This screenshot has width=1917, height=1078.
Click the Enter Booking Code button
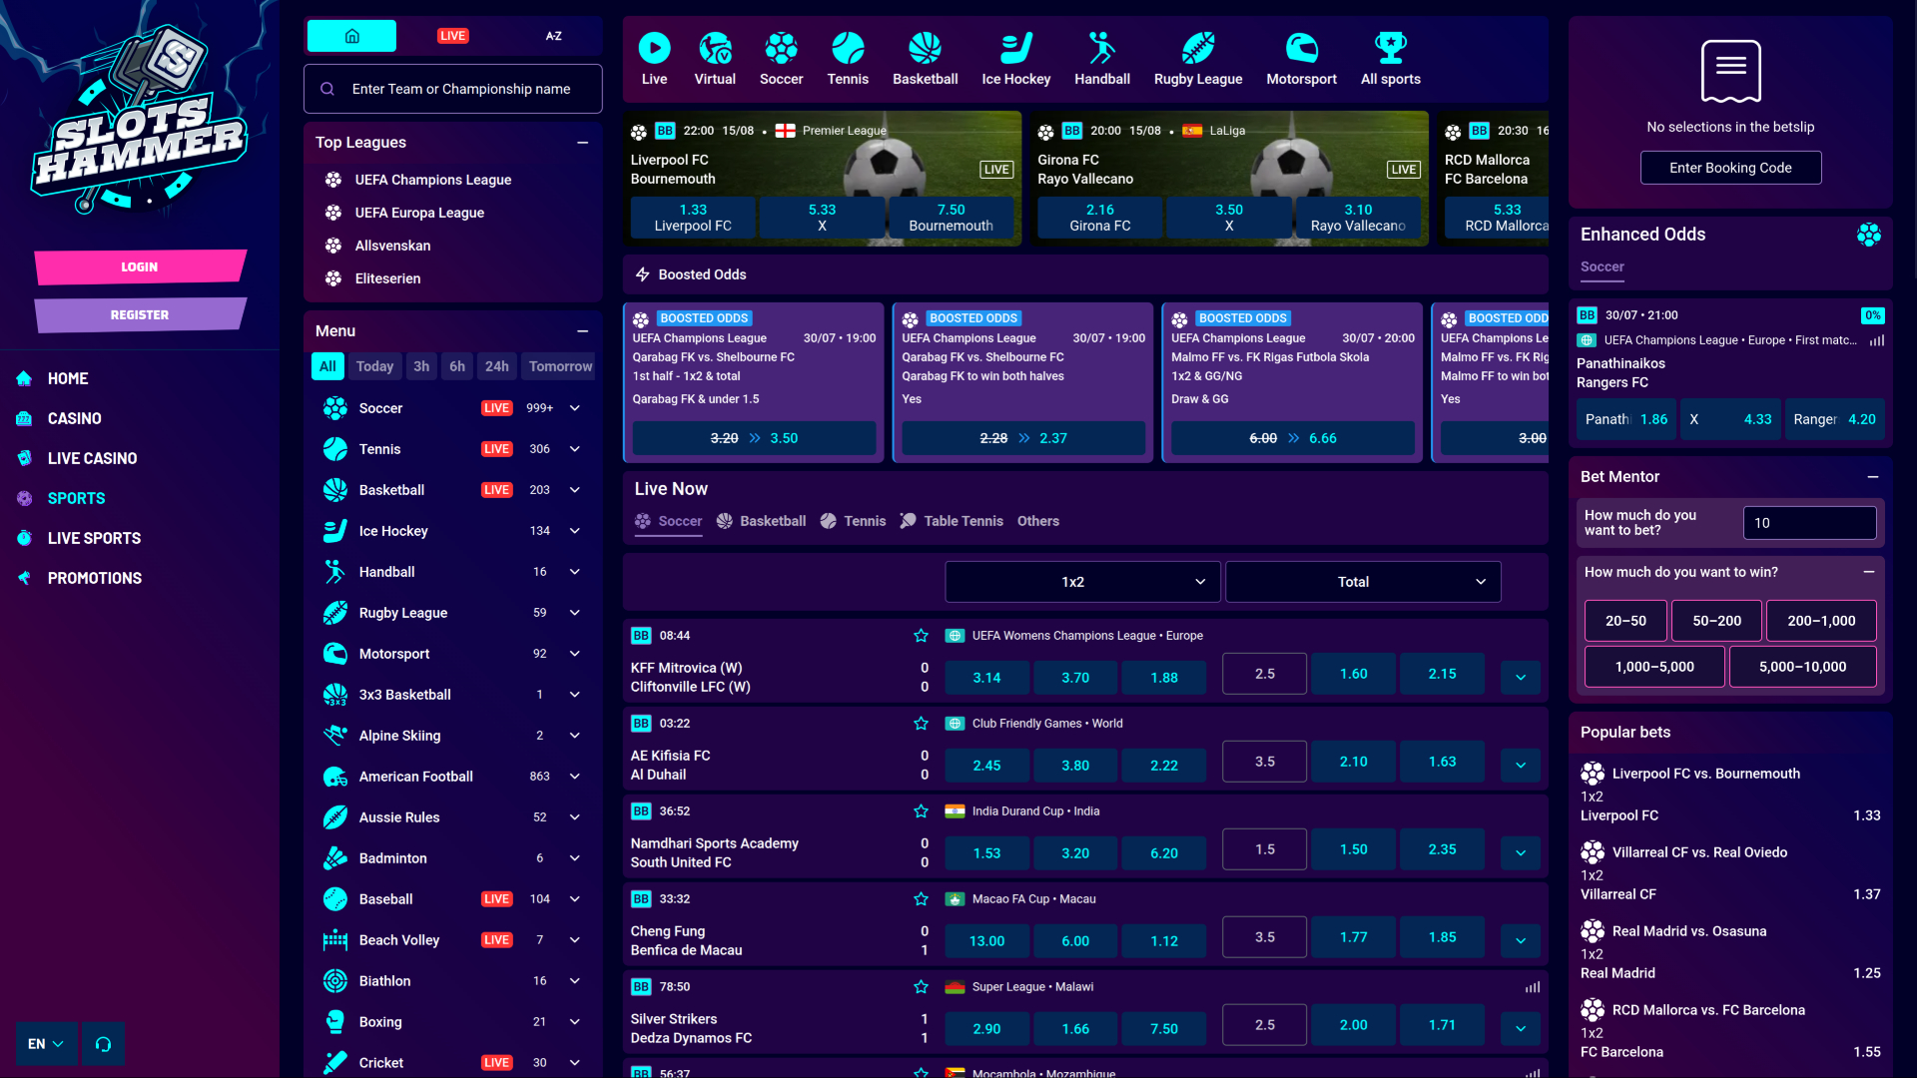1730,167
